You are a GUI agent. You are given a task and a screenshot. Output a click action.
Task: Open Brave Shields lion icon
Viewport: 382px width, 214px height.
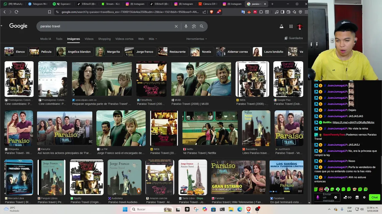pyautogui.click(x=212, y=12)
